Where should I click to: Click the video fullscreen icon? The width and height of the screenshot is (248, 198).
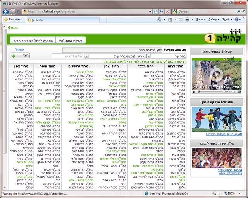pyautogui.click(x=239, y=92)
